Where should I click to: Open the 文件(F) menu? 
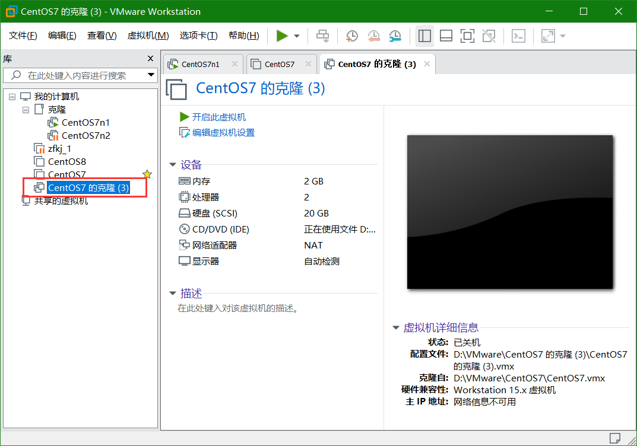click(23, 36)
